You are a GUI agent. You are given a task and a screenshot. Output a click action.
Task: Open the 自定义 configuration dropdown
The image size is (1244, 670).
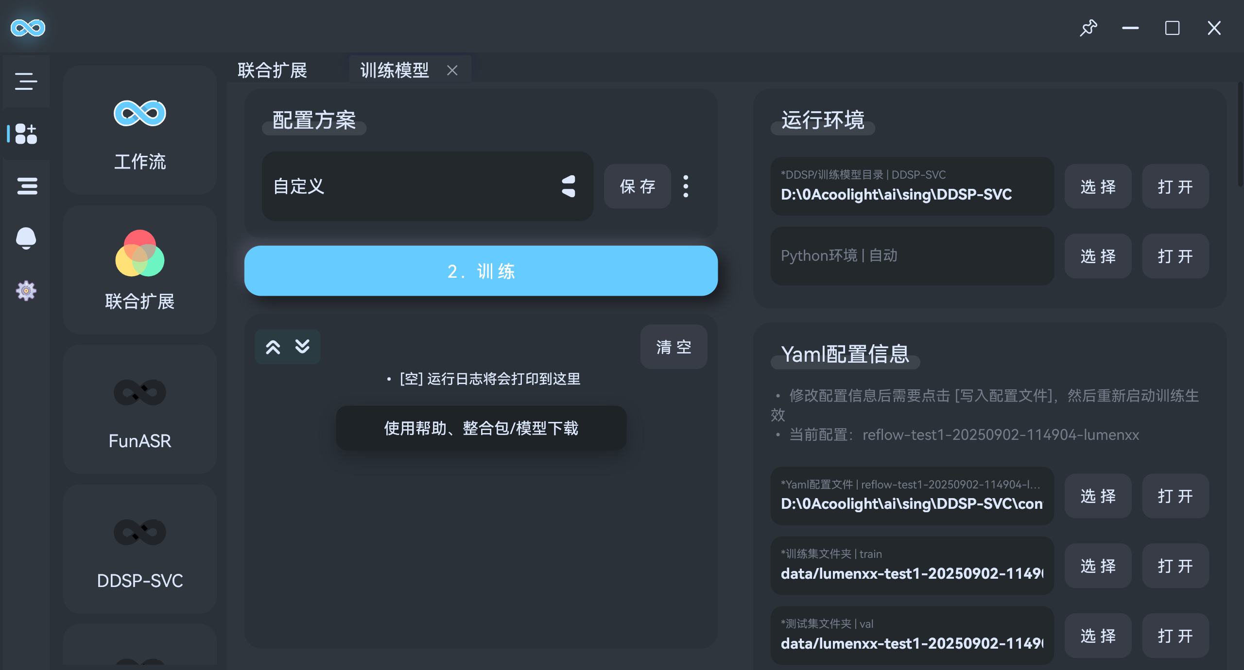pos(428,186)
